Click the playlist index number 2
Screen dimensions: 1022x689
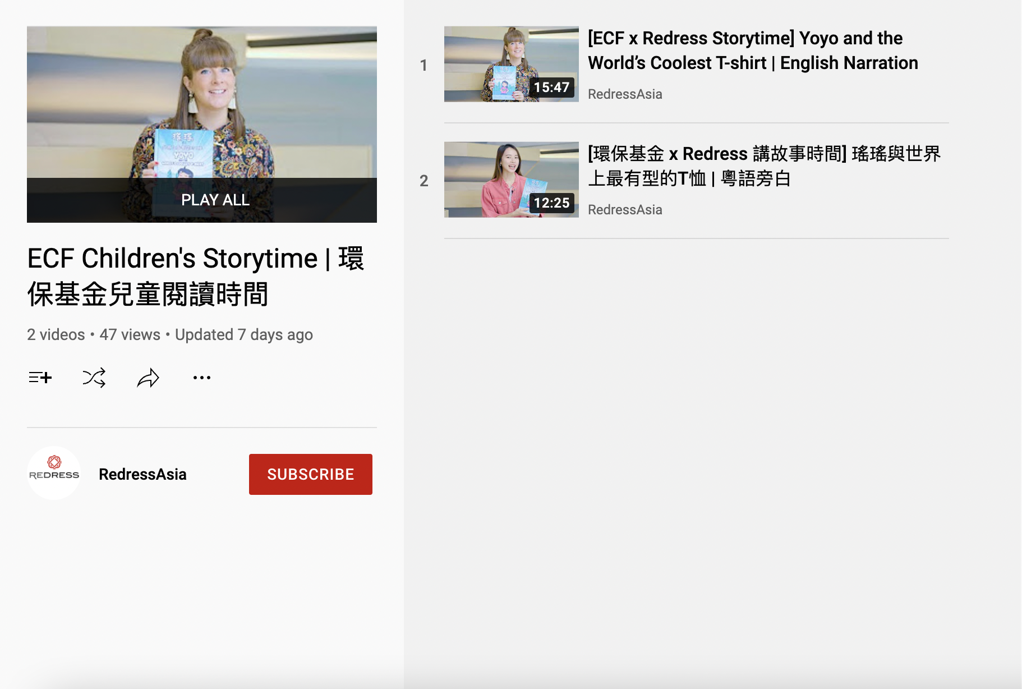[x=424, y=181]
